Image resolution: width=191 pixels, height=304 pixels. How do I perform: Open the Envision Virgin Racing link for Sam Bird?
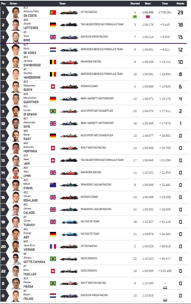coord(94,37)
